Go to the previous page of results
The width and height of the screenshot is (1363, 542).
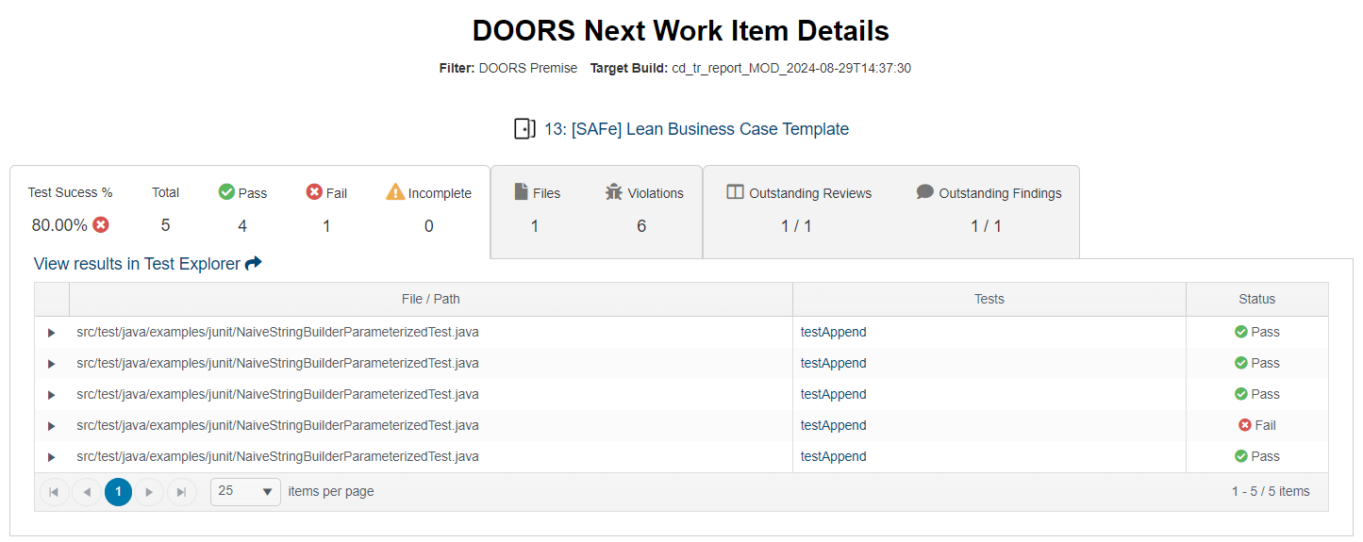coord(87,492)
